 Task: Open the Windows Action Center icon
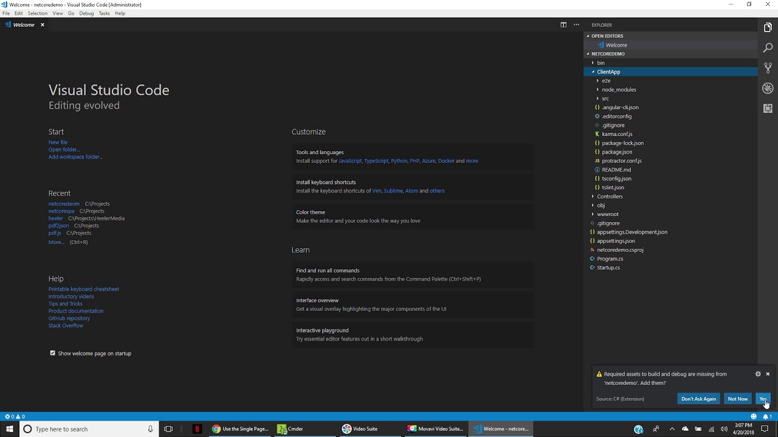(x=765, y=429)
